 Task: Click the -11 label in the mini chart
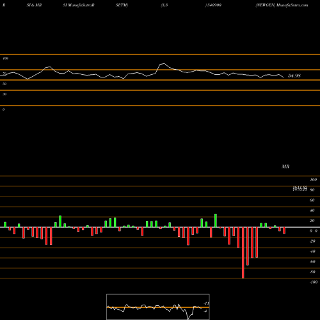pos(206,303)
